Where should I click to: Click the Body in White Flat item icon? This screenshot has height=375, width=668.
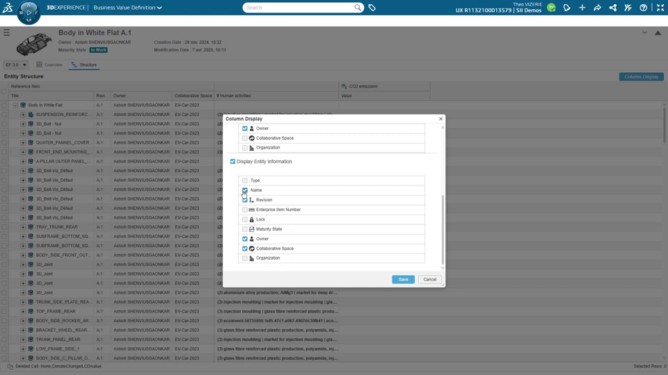click(x=23, y=105)
